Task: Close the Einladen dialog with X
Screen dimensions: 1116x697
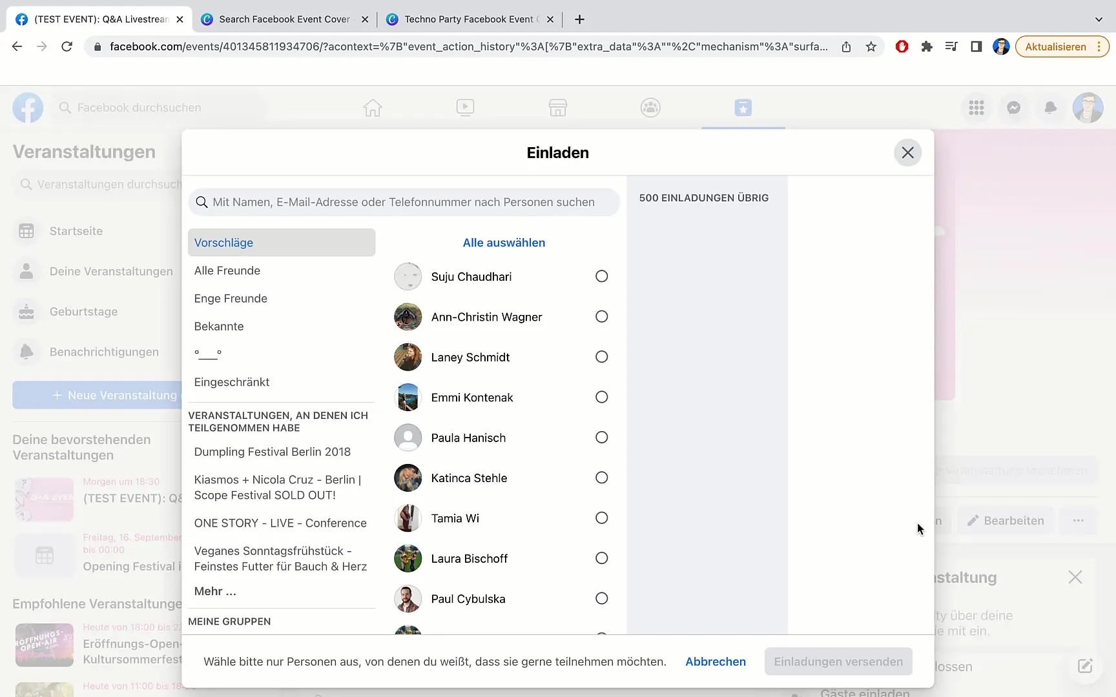Action: pyautogui.click(x=907, y=153)
